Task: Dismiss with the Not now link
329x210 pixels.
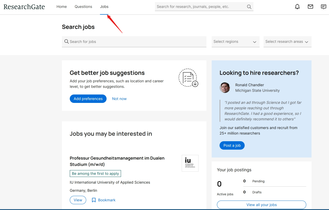Action: [x=119, y=99]
